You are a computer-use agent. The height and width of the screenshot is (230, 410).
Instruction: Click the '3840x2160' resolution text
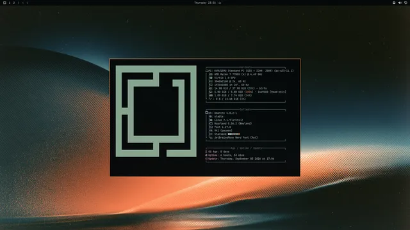221,81
